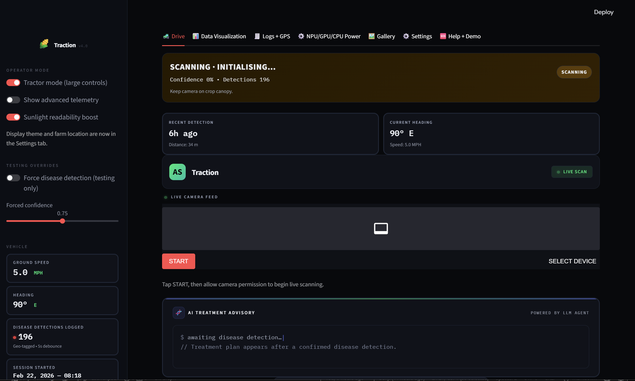Image resolution: width=635 pixels, height=381 pixels.
Task: Click the Deploy button at top right
Action: point(604,12)
